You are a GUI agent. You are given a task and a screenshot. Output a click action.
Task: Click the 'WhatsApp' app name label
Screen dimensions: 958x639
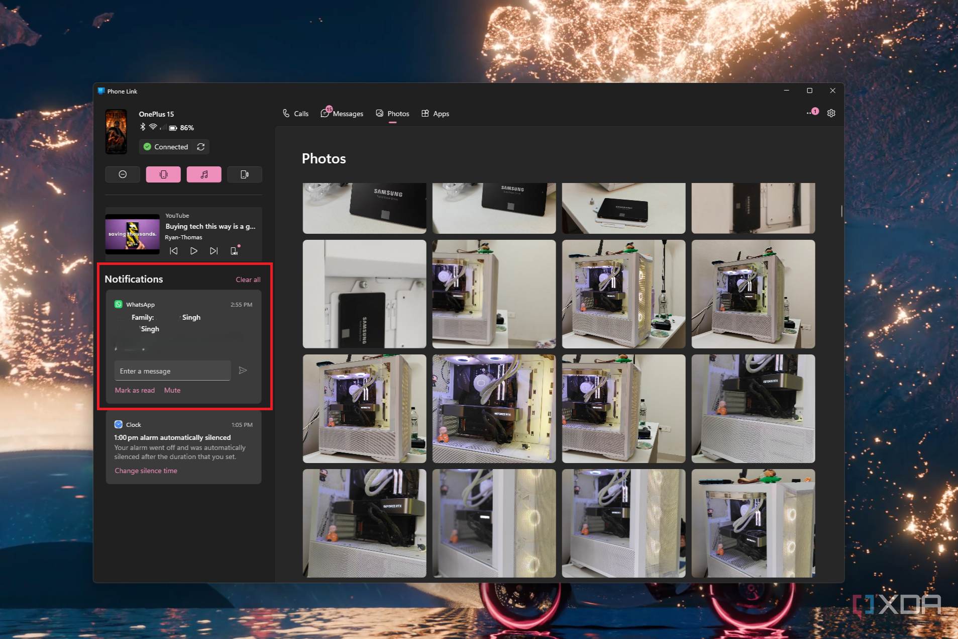(140, 305)
